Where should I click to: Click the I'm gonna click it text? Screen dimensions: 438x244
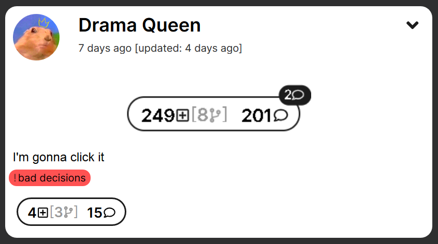[59, 157]
